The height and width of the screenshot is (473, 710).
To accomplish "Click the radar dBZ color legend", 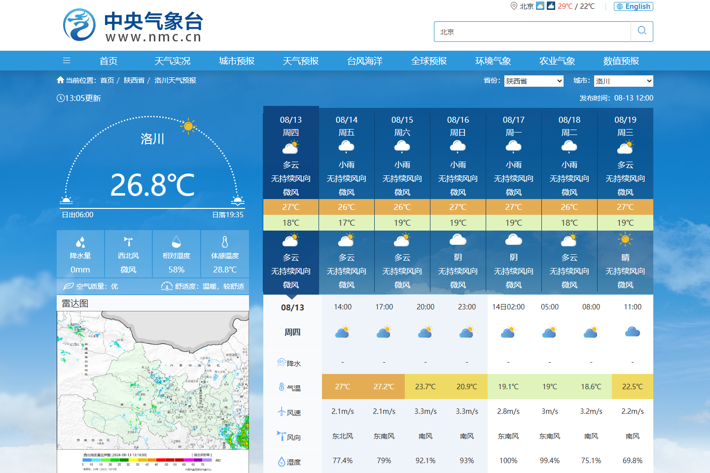I will tap(147, 461).
